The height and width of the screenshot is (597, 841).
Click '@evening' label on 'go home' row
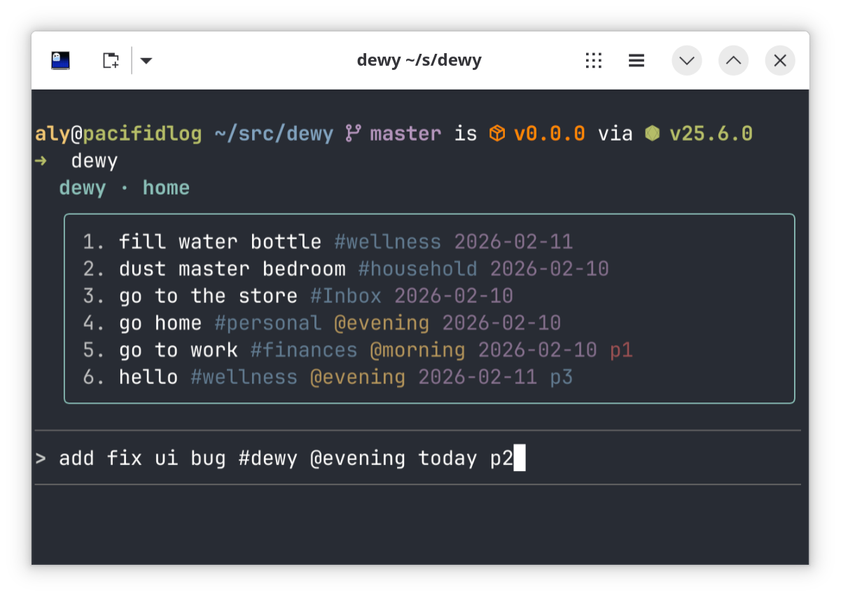[x=382, y=323]
